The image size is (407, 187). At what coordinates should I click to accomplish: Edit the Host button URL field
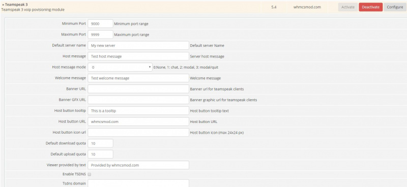pos(138,121)
